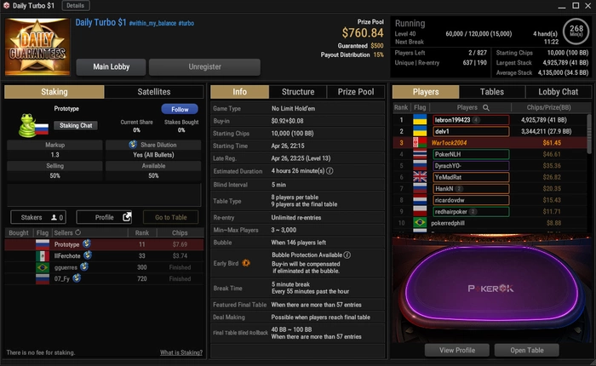Click the Details button in title bar

point(75,6)
